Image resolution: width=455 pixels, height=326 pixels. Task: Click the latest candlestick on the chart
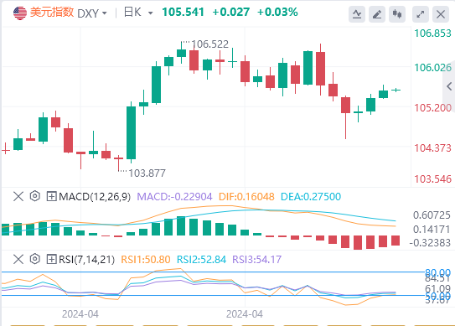396,90
